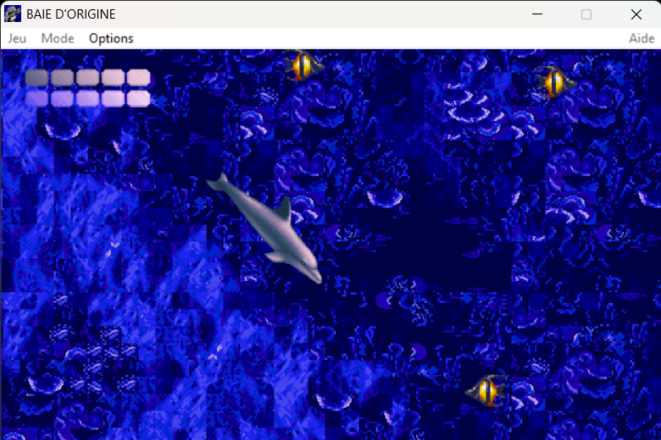Click the striped fish at top center
Viewport: 661px width, 440px height.
pyautogui.click(x=303, y=65)
